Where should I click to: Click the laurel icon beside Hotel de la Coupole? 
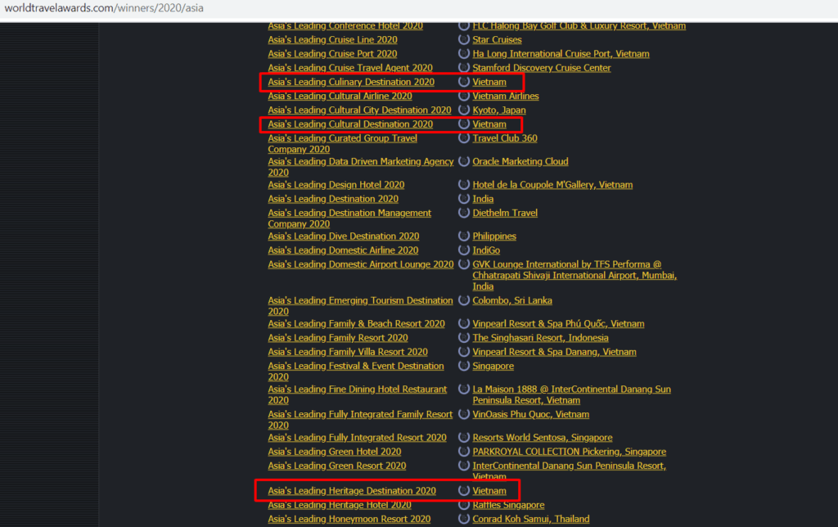464,184
